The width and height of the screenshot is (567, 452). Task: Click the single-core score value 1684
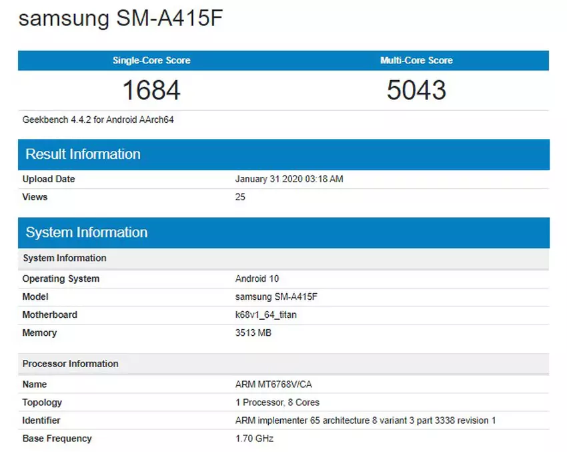(151, 90)
